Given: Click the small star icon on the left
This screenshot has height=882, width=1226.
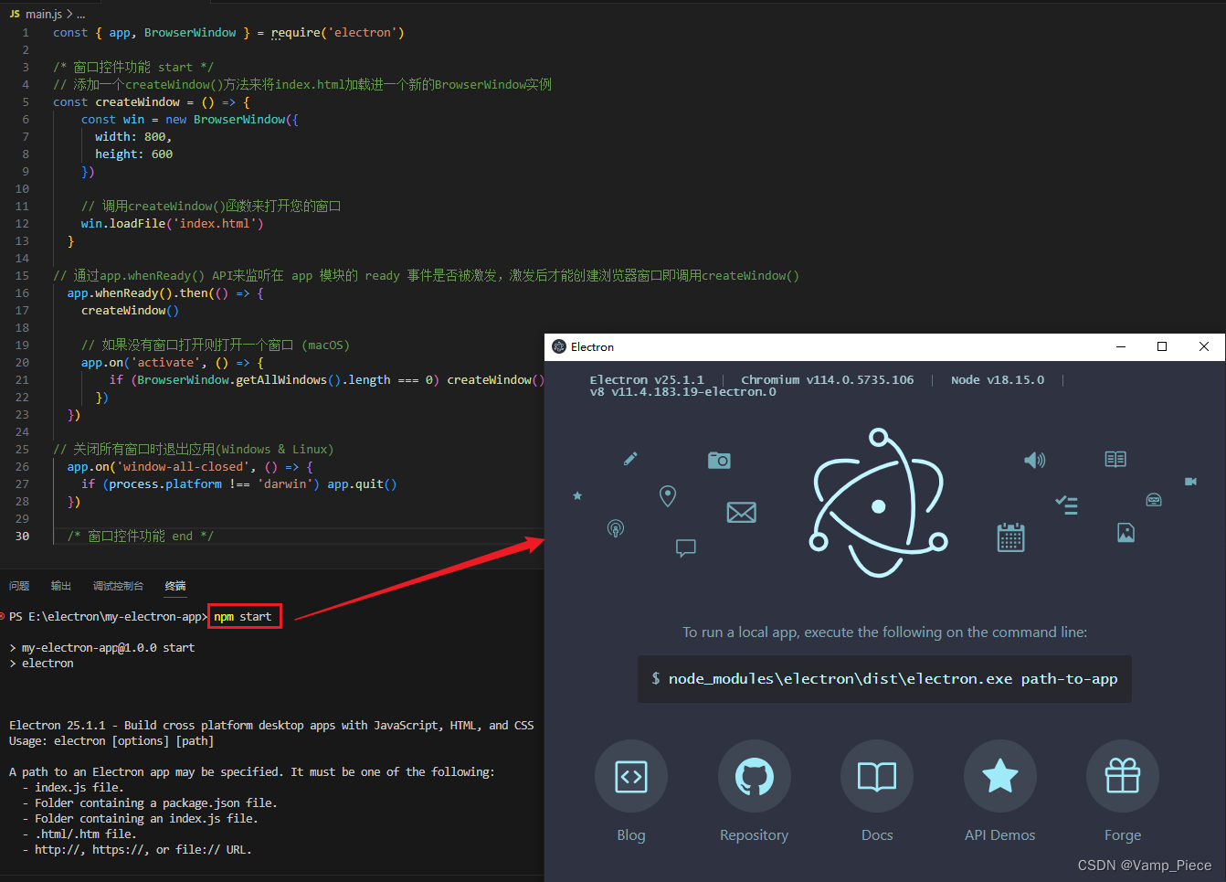Looking at the screenshot, I should point(577,495).
